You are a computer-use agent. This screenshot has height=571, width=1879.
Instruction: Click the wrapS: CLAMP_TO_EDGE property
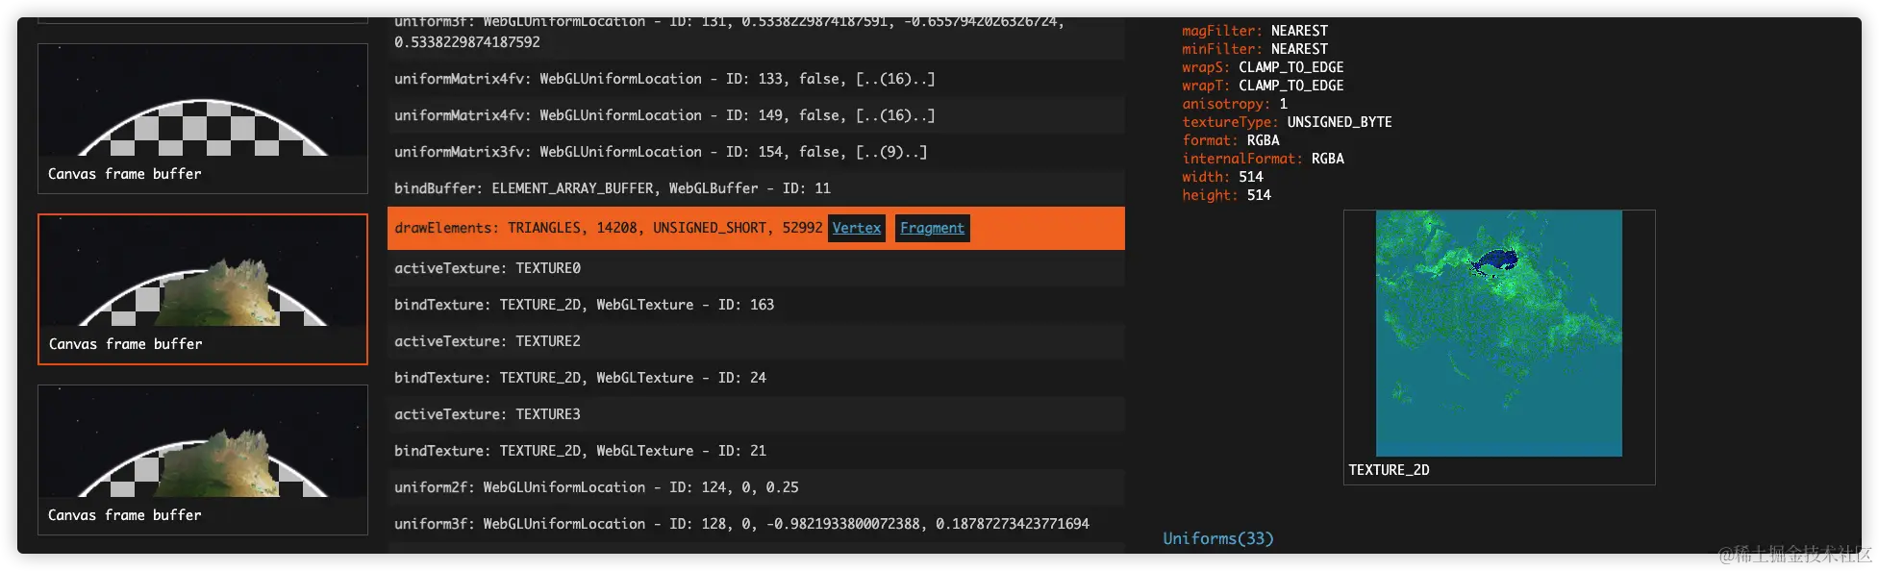coord(1263,67)
